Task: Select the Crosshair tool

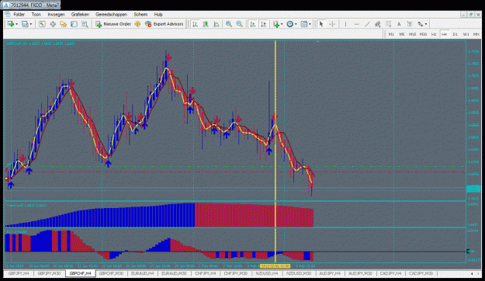Action: 332,24
